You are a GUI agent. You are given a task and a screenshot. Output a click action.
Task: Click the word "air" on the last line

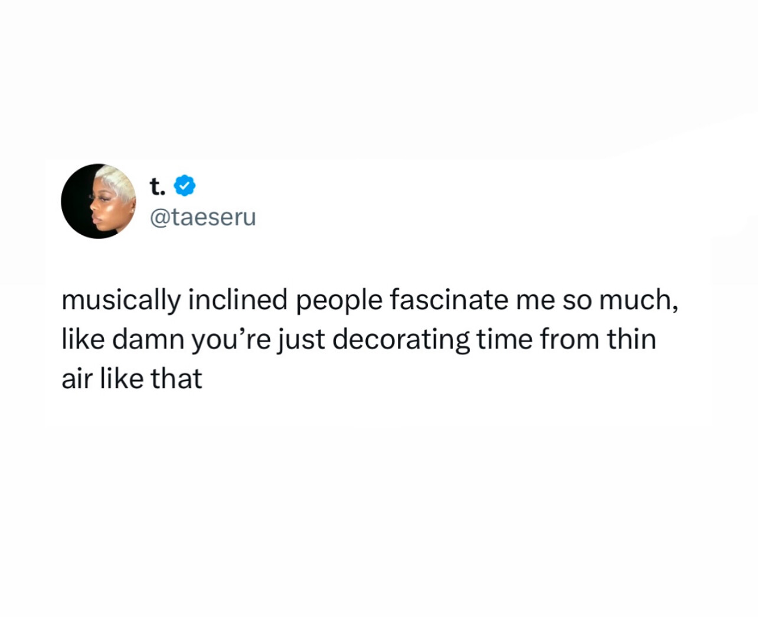pyautogui.click(x=77, y=379)
